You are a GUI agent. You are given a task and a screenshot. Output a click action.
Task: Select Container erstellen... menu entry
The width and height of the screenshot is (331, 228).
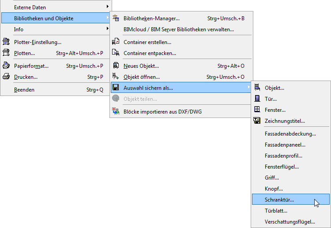pyautogui.click(x=181, y=42)
